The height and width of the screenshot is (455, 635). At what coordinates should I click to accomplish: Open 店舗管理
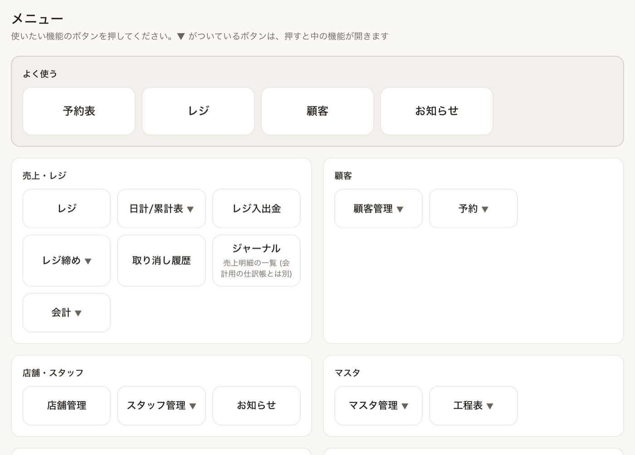pyautogui.click(x=67, y=406)
